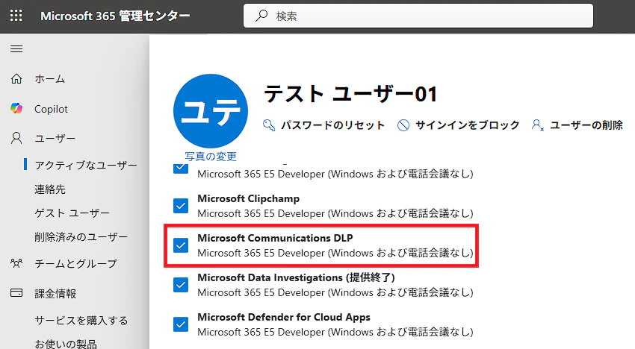Disable Microsoft Defender for Cloud Apps checkbox
Image resolution: width=635 pixels, height=349 pixels.
(181, 324)
